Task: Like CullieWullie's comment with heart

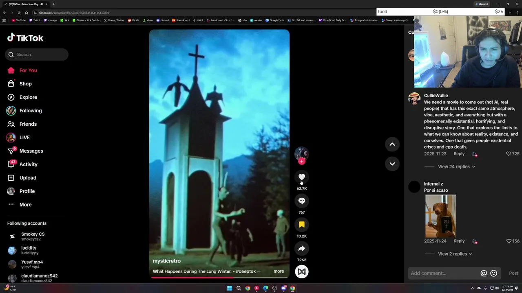Action: click(x=509, y=154)
